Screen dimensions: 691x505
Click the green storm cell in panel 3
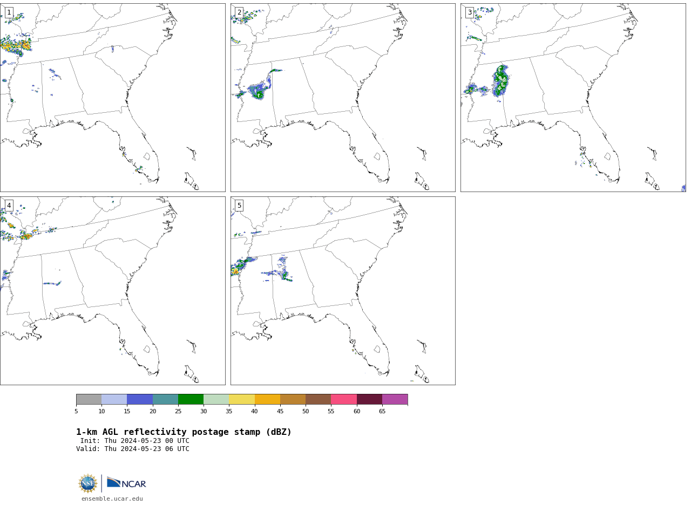click(x=500, y=81)
